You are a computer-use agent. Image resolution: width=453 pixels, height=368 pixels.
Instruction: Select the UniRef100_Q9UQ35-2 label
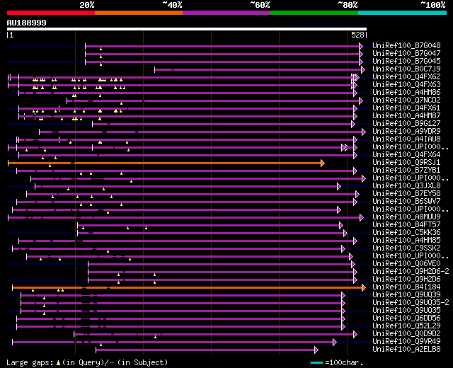coord(411,303)
